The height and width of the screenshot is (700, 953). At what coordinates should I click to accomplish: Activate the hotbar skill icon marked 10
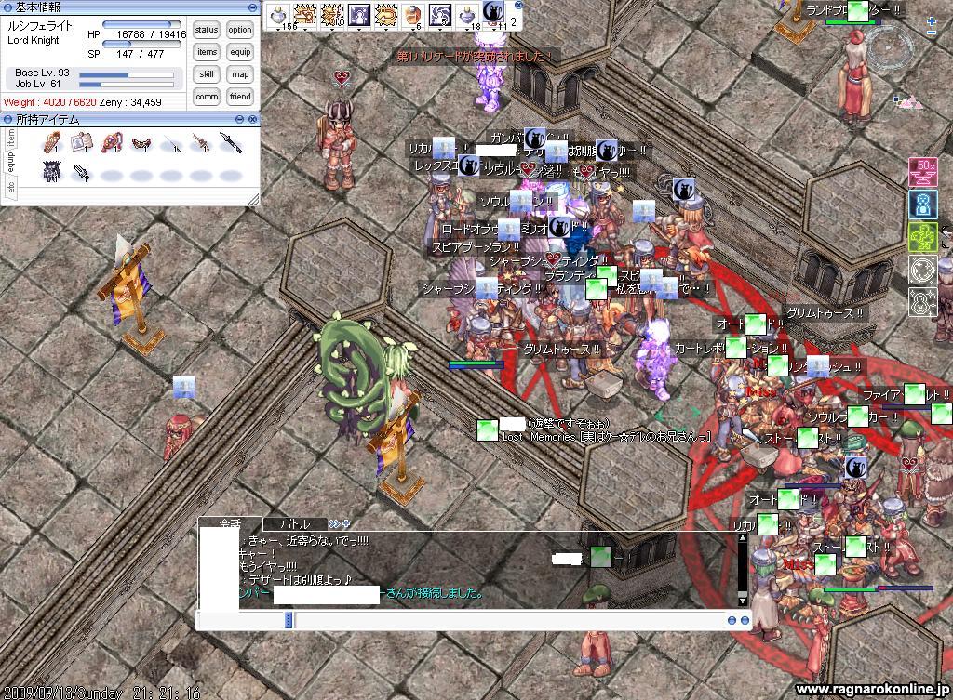(x=332, y=15)
